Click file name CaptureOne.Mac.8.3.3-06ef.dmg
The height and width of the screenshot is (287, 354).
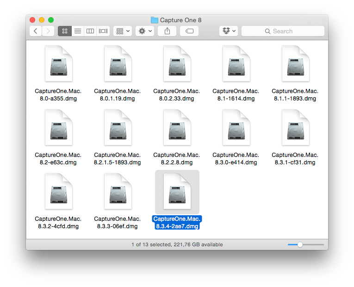118,223
